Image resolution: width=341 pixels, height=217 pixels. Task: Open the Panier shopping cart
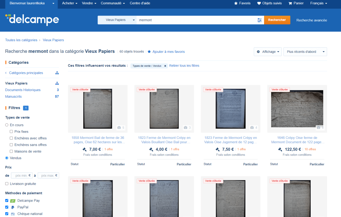click(x=290, y=3)
